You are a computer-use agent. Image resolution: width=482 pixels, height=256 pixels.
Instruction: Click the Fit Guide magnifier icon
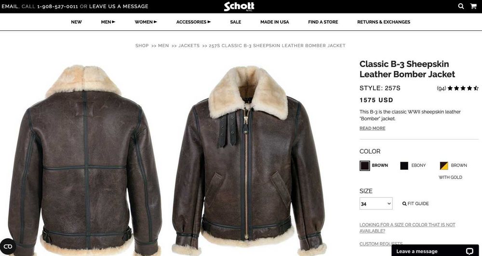point(404,204)
